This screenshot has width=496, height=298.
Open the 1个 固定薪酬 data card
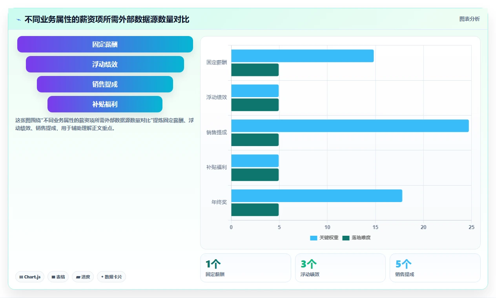tap(246, 268)
